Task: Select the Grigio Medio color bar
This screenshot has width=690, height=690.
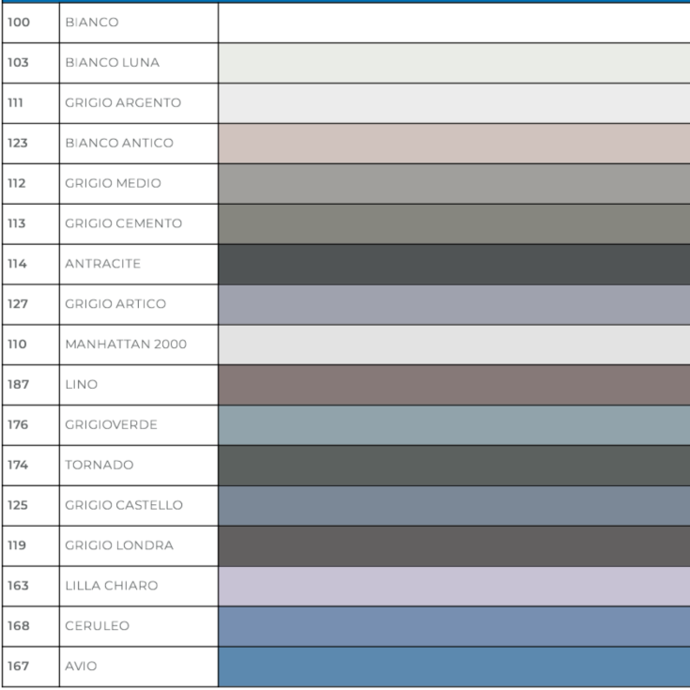Action: (453, 184)
